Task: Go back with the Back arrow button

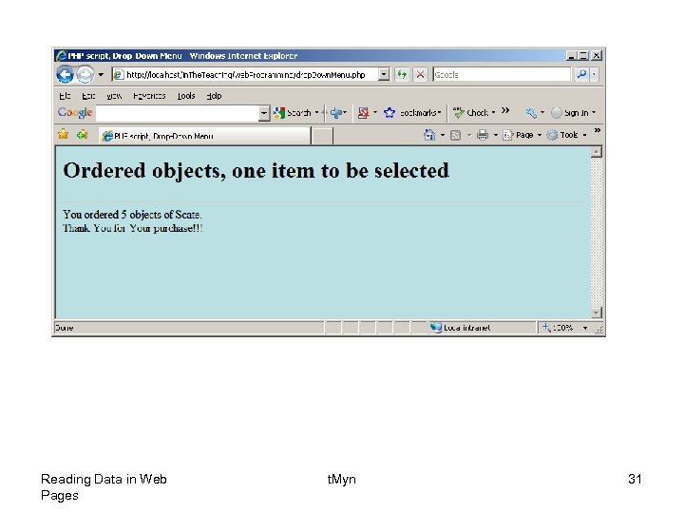Action: 65,75
